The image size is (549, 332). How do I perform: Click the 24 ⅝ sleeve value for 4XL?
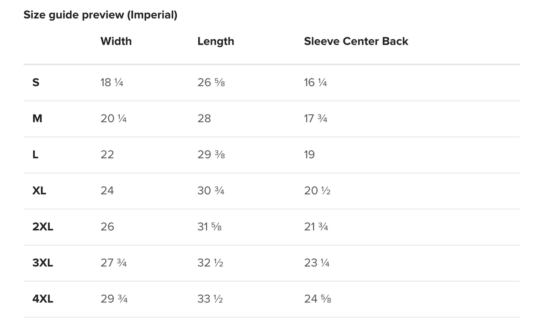click(317, 299)
